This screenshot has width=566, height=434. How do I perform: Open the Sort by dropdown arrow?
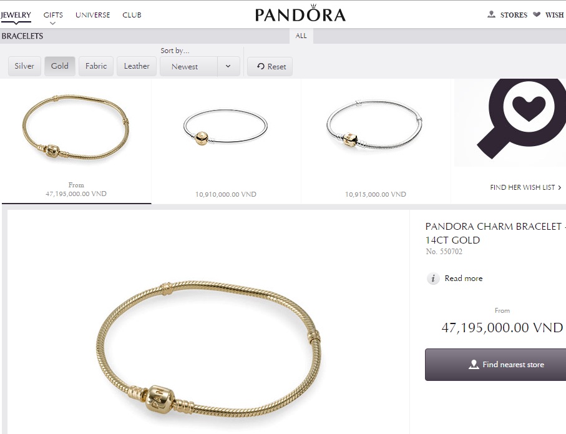click(x=228, y=66)
